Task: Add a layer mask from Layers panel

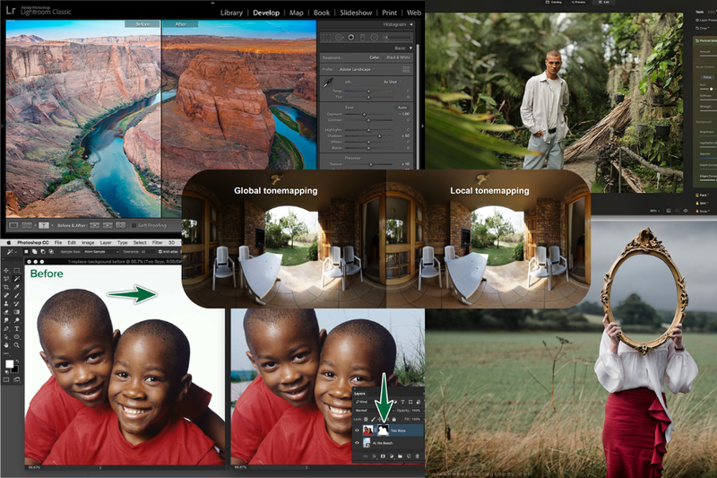Action: pos(383,456)
